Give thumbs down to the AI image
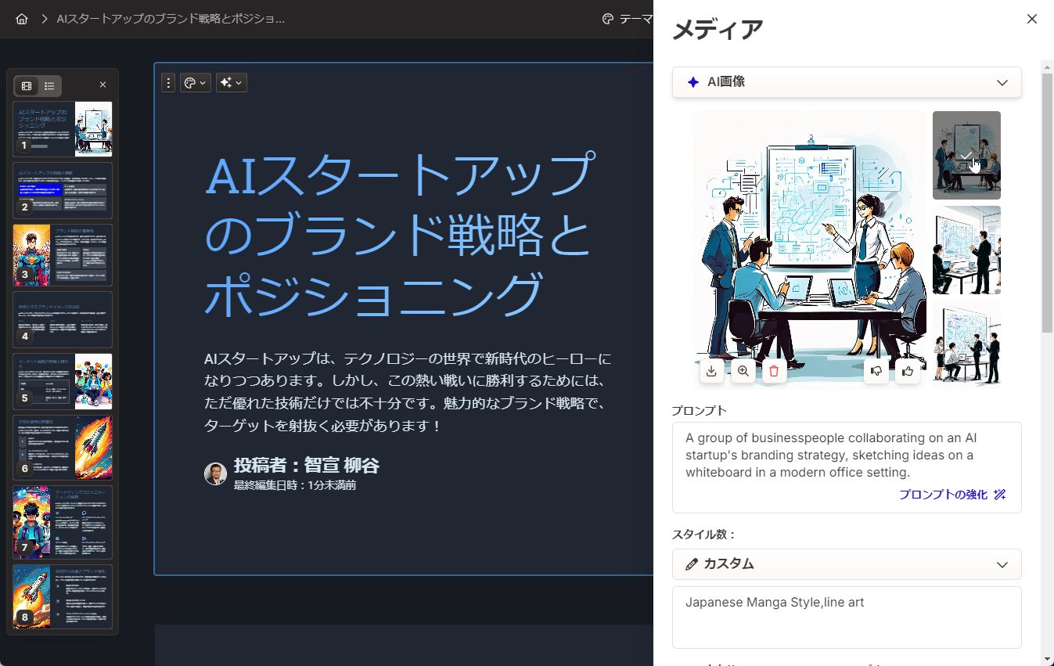 876,370
